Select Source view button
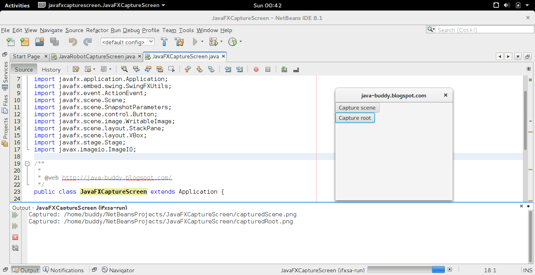 click(x=24, y=70)
